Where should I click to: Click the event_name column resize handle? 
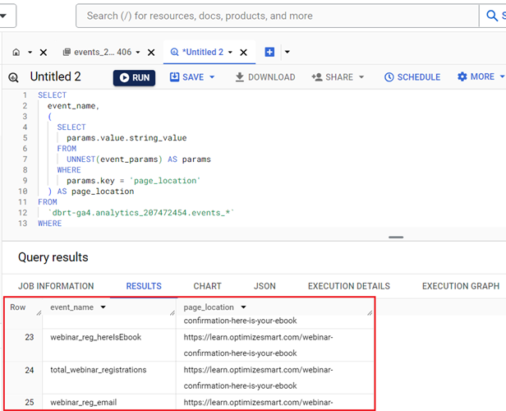click(172, 313)
